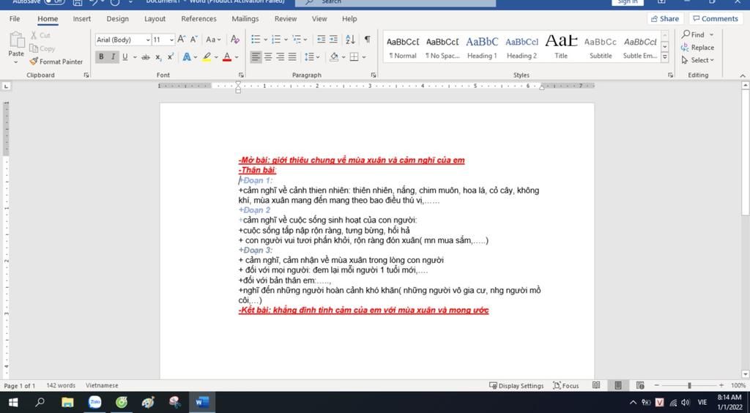
Task: Open Zalo from the taskbar
Action: (94, 403)
